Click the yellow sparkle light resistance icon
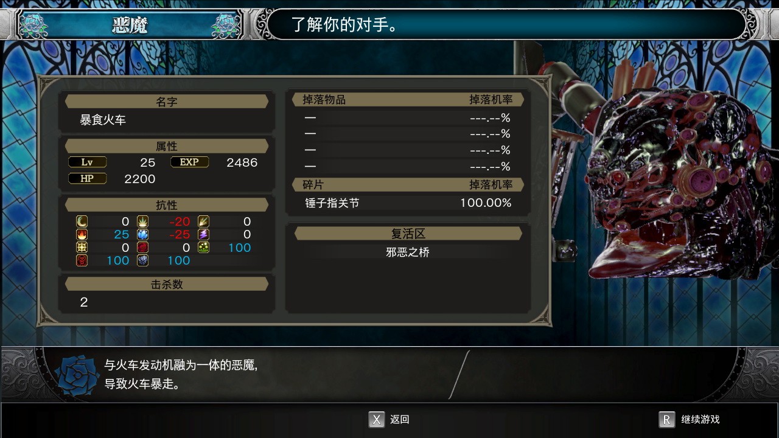Image resolution: width=779 pixels, height=438 pixels. [x=82, y=248]
